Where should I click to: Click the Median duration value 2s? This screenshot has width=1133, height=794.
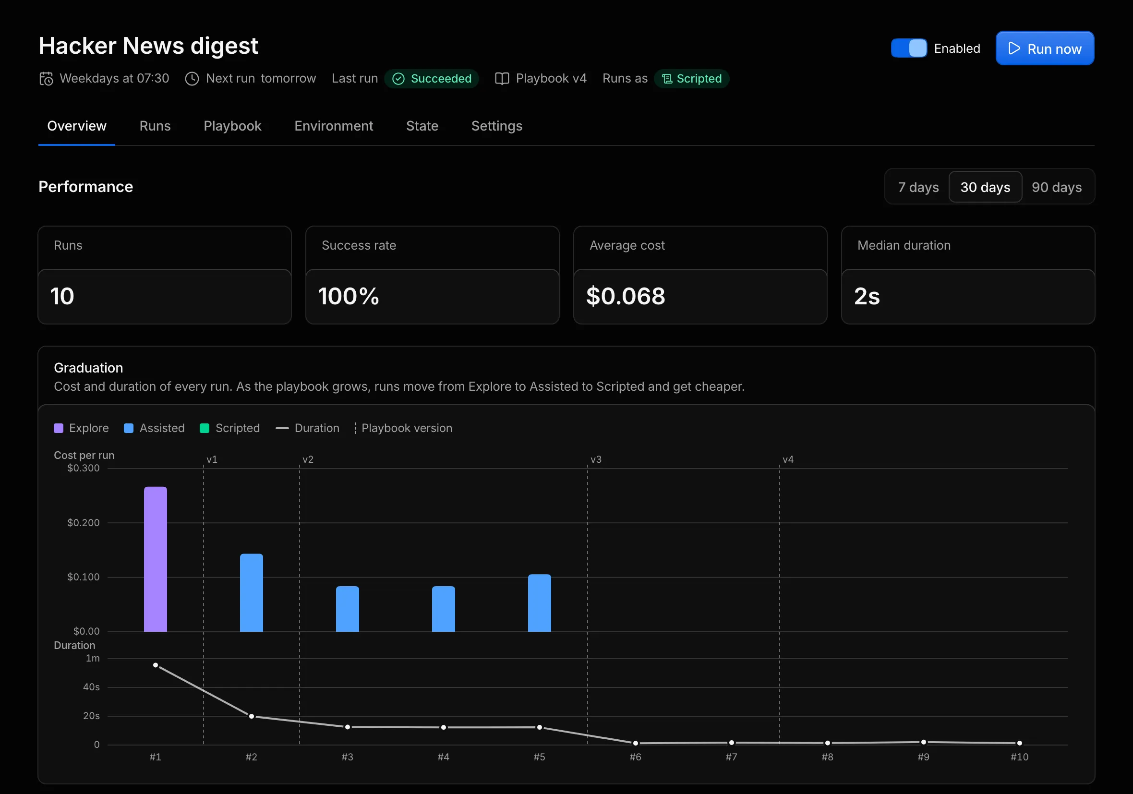[x=867, y=297]
